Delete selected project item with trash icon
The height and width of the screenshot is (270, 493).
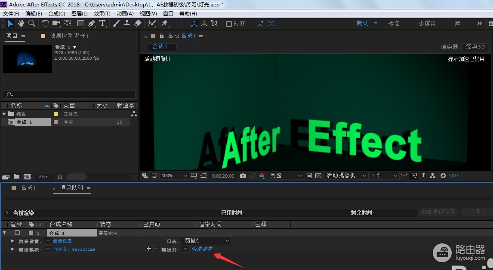point(60,176)
